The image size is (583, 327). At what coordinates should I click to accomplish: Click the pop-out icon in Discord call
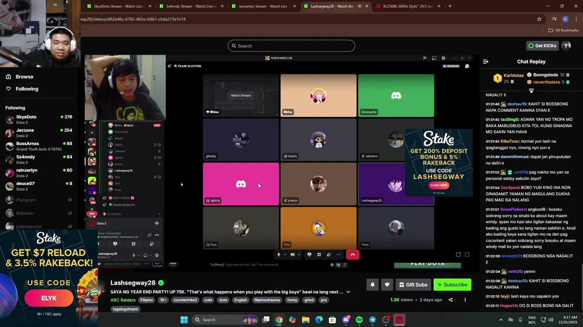tap(458, 255)
